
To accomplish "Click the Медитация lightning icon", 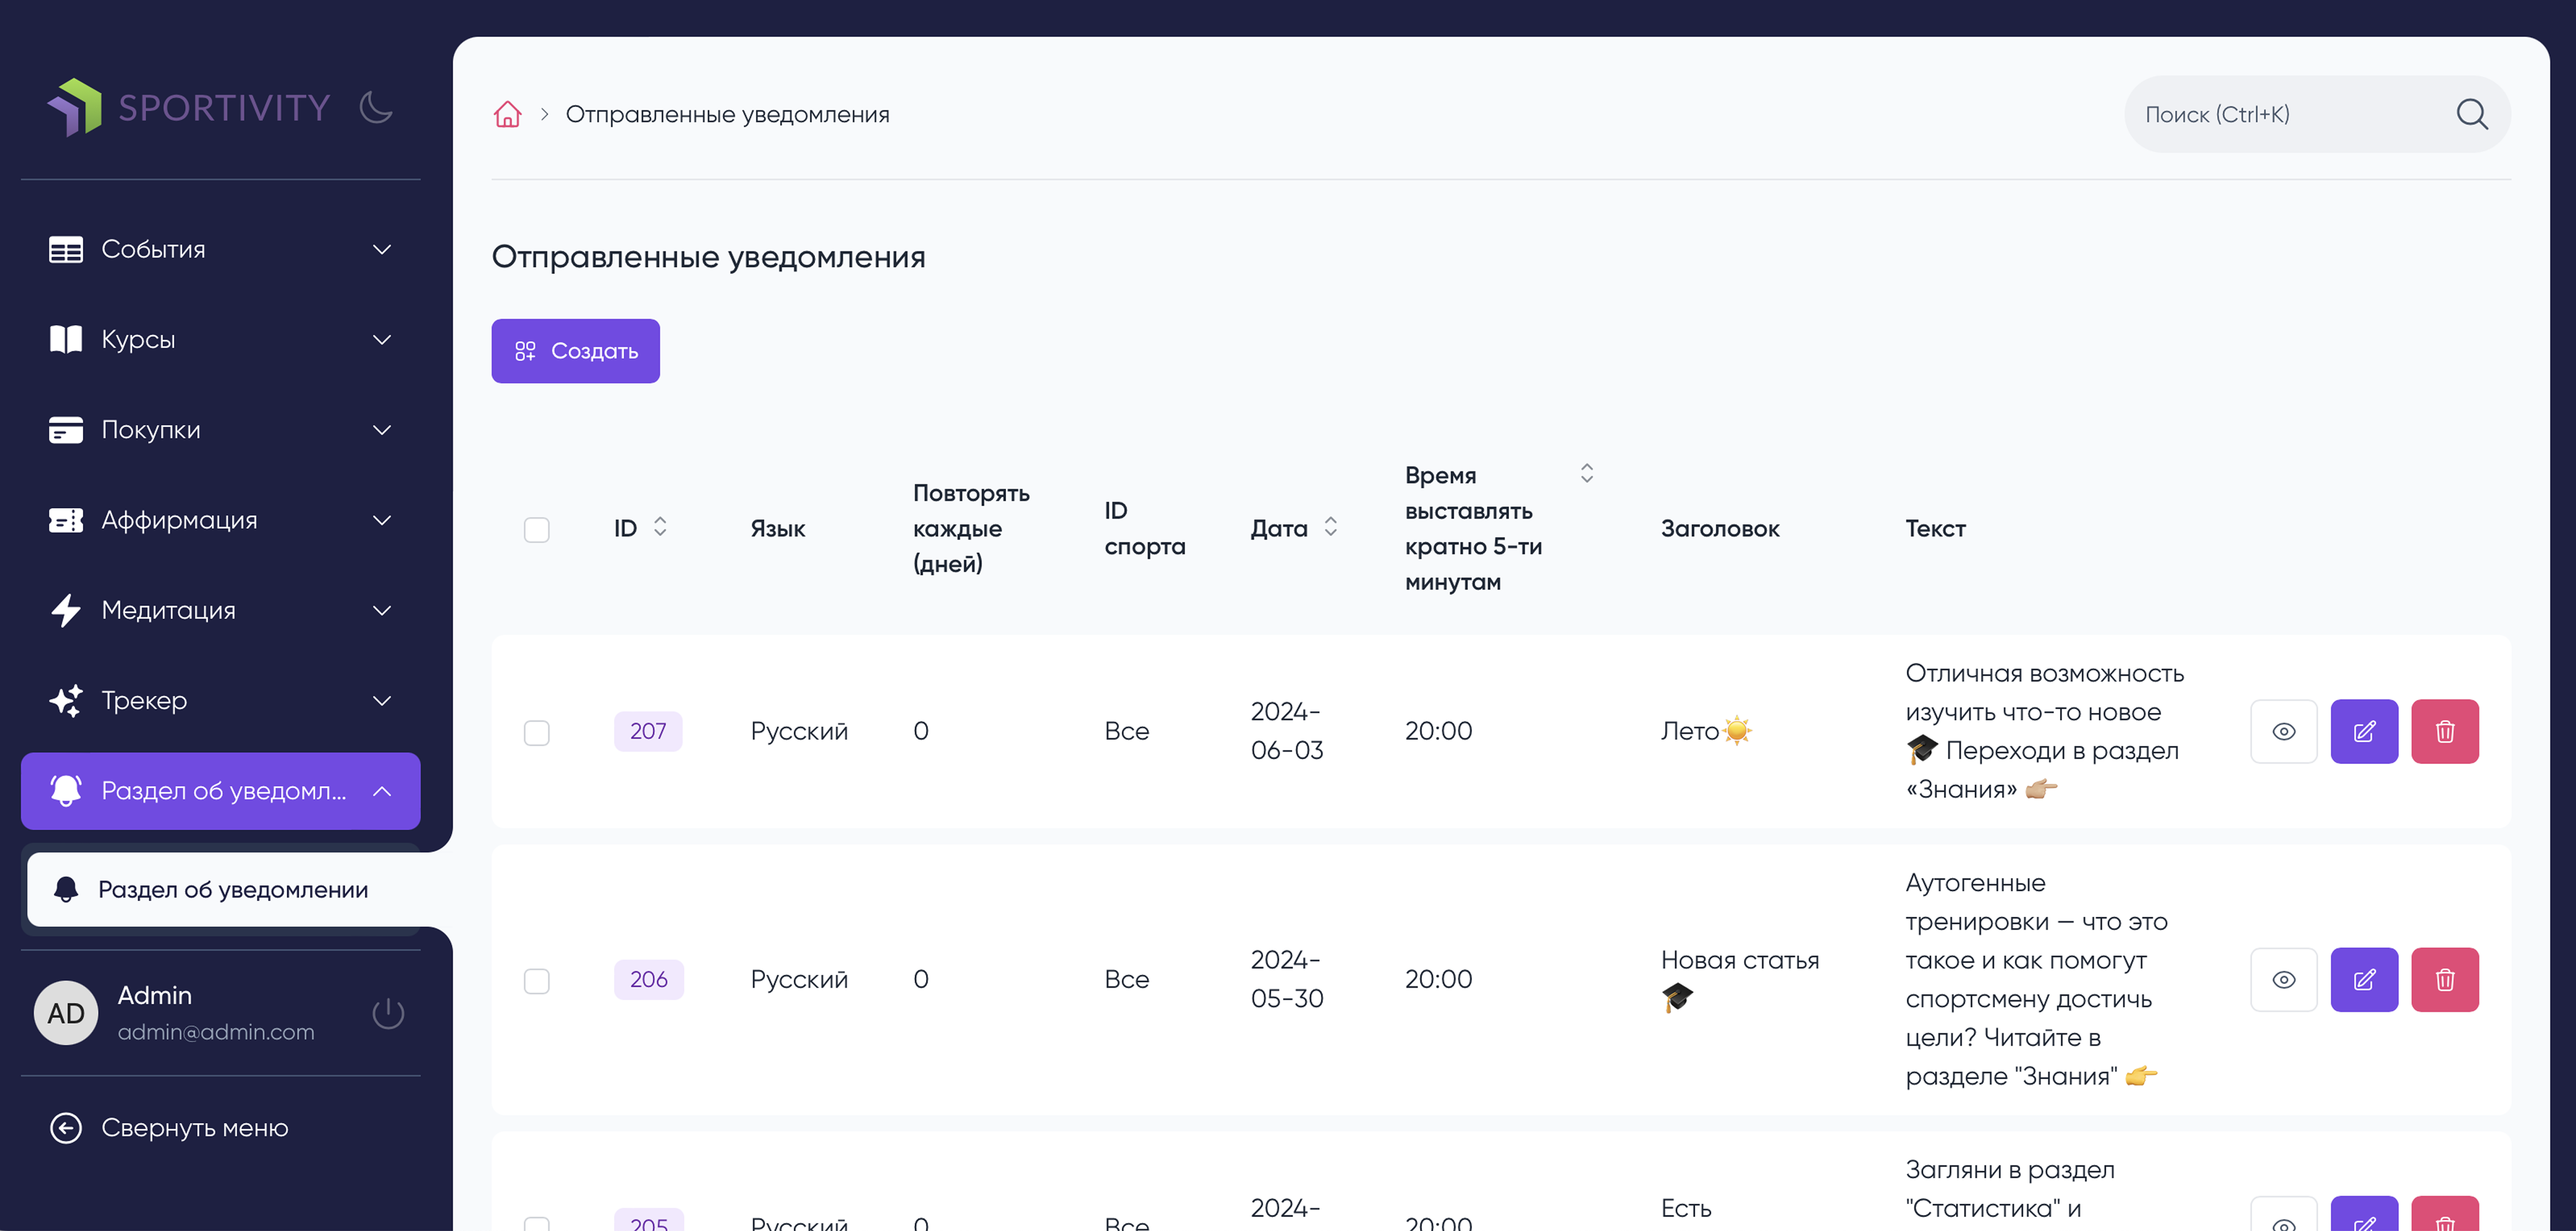I will point(66,610).
